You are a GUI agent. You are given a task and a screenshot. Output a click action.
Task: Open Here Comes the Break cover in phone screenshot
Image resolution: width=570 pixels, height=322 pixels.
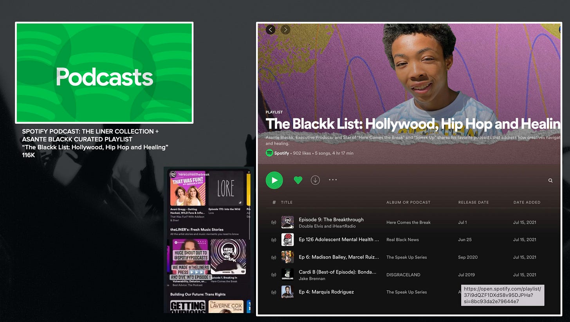(228, 257)
